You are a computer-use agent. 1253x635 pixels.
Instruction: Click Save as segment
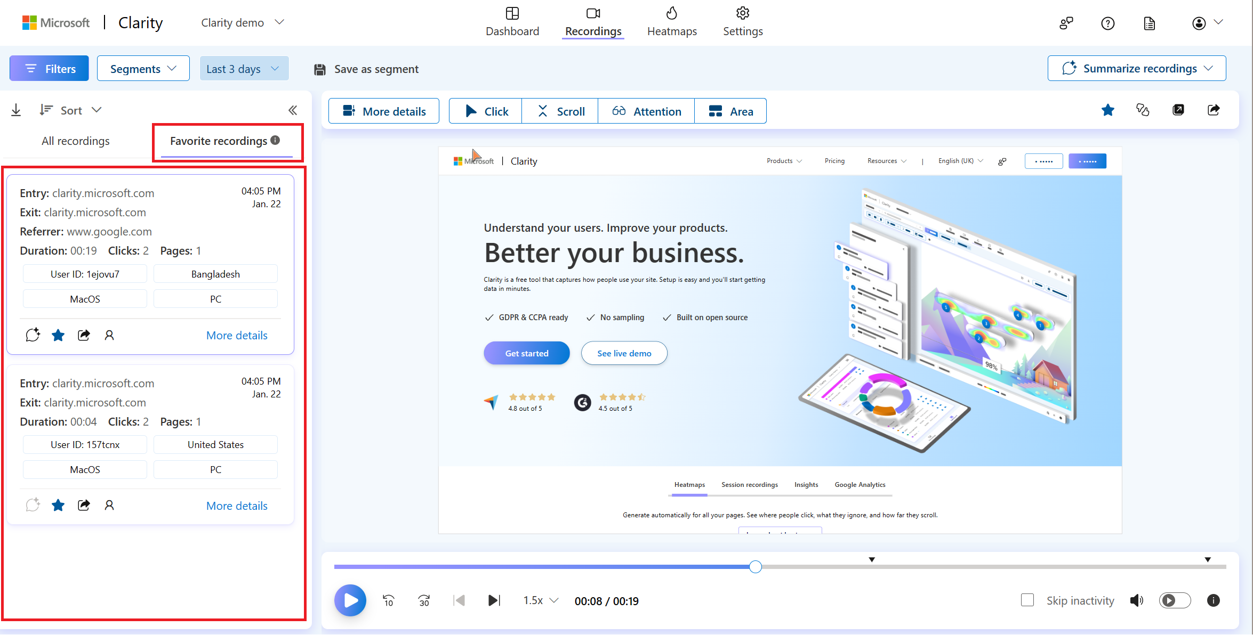click(x=366, y=69)
